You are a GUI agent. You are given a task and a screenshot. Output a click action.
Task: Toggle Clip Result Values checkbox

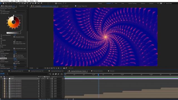click(x=14, y=57)
